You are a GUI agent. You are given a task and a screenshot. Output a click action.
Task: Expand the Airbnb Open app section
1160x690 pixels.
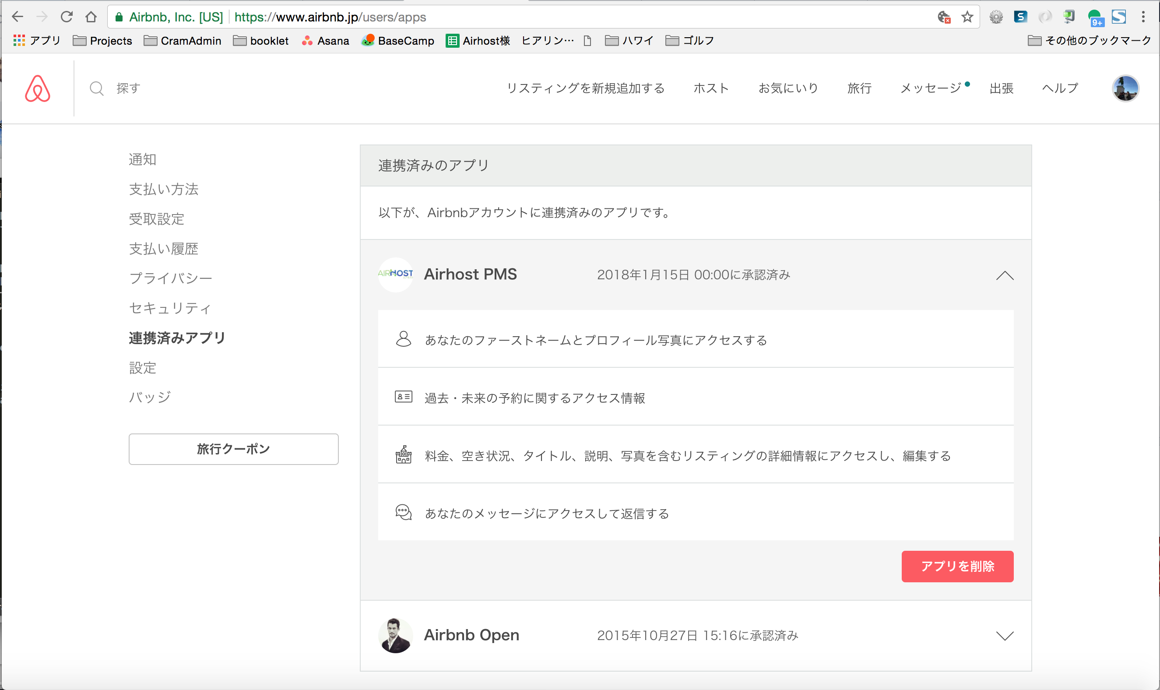coord(1004,636)
